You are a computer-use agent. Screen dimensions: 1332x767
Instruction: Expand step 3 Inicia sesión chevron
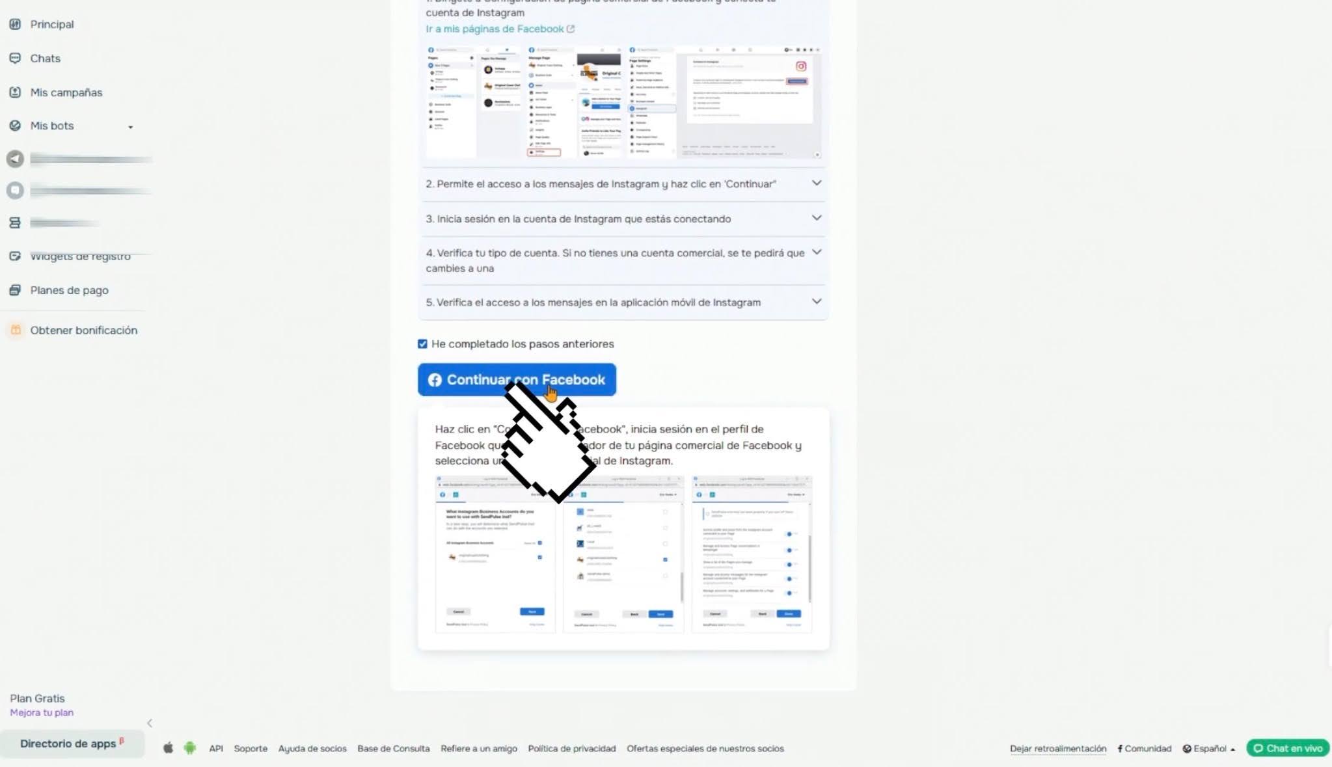click(x=817, y=218)
